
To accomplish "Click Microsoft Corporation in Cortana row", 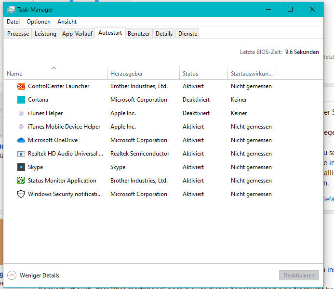I will pyautogui.click(x=139, y=100).
